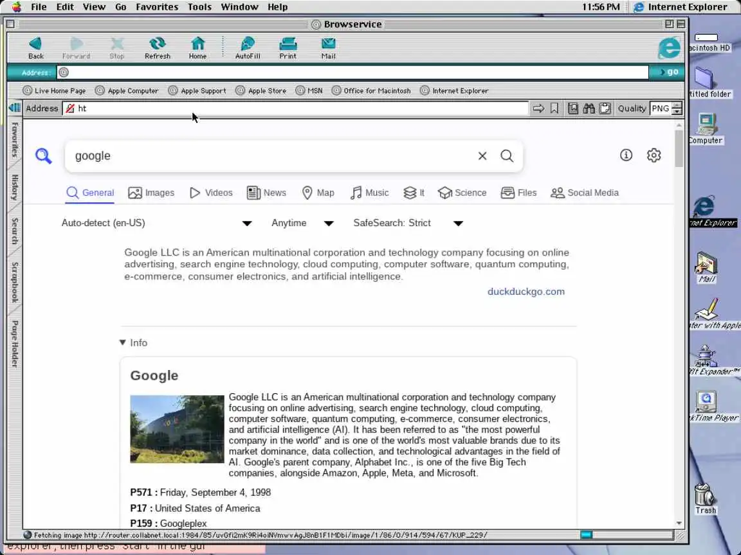Click the Refresh toolbar button
The image size is (741, 555).
coord(158,48)
